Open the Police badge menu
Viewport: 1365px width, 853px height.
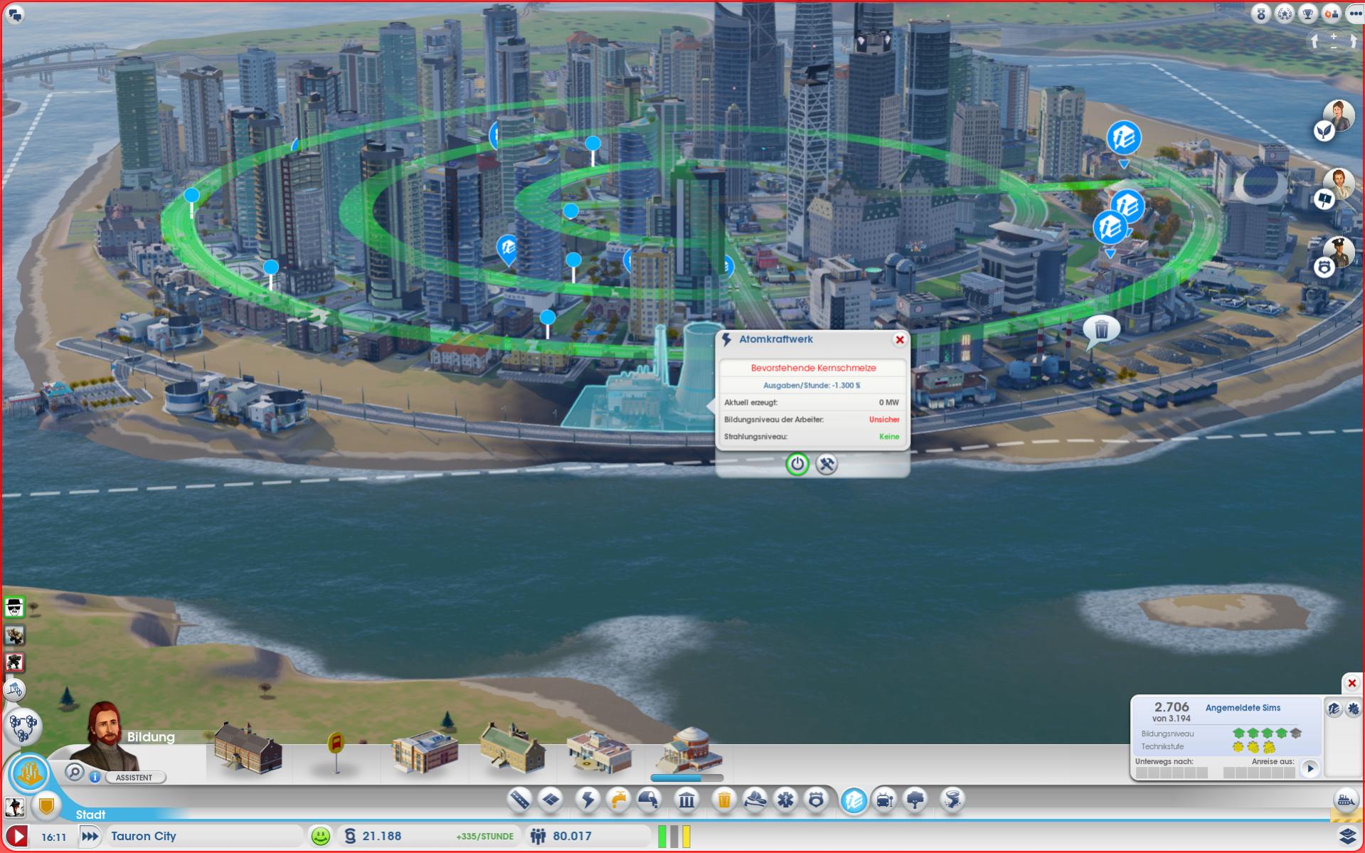coord(816,800)
